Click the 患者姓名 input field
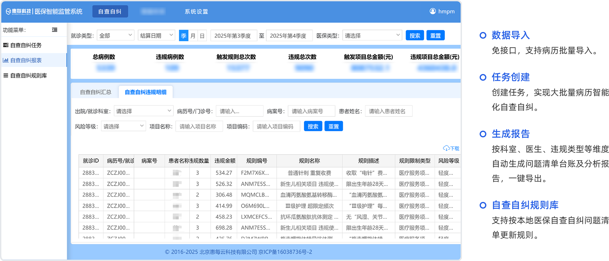Screen dimensions: 609x261 388,111
